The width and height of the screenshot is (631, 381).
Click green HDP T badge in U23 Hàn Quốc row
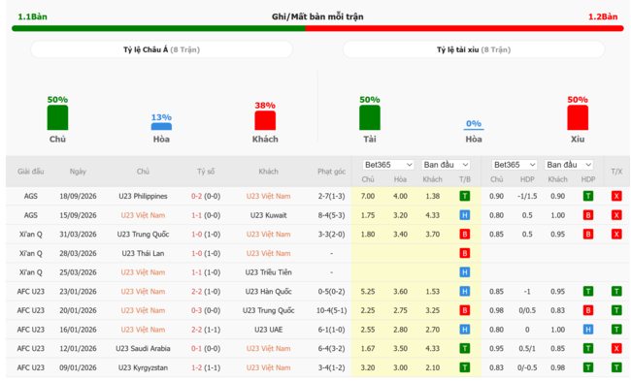coord(588,292)
